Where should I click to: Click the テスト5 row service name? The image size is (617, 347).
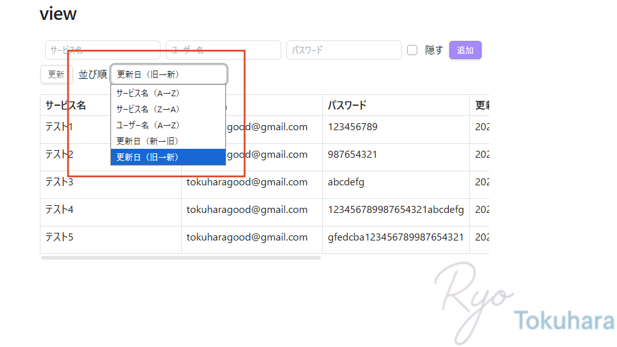click(x=59, y=237)
